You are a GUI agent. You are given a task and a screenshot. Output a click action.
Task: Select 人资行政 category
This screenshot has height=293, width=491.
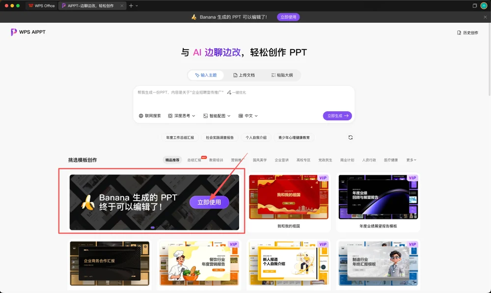[369, 160]
